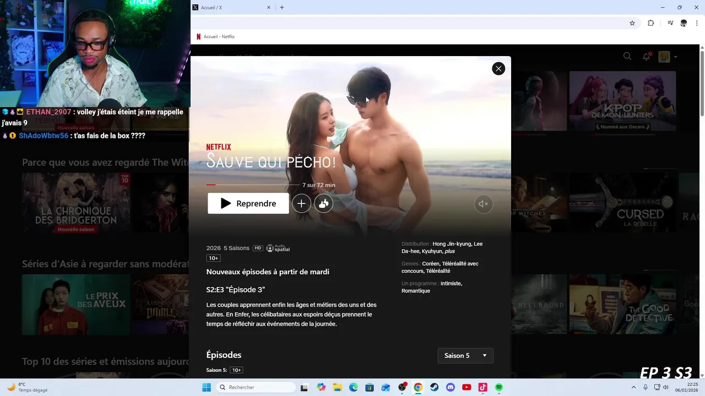
Task: Open the Netflix search icon
Action: click(x=627, y=56)
